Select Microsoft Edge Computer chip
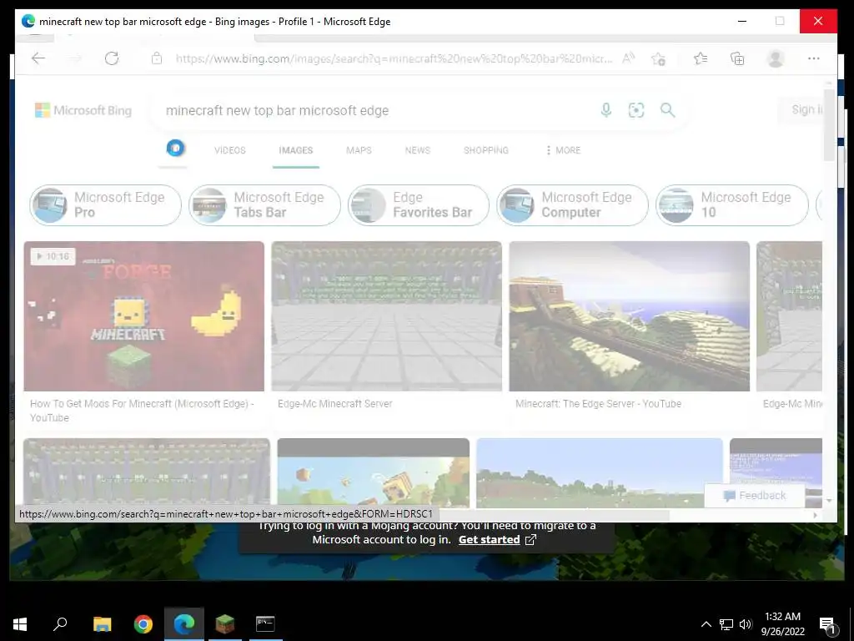Viewport: 854px width, 641px height. click(572, 205)
